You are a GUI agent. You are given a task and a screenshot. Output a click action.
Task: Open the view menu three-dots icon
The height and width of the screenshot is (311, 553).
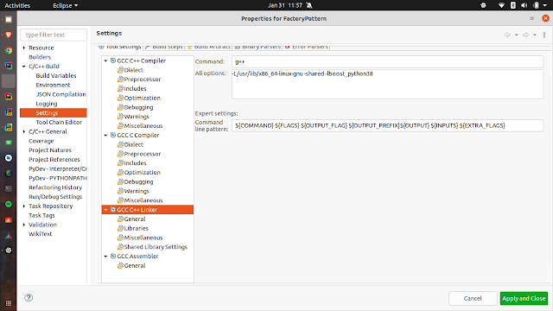point(544,35)
